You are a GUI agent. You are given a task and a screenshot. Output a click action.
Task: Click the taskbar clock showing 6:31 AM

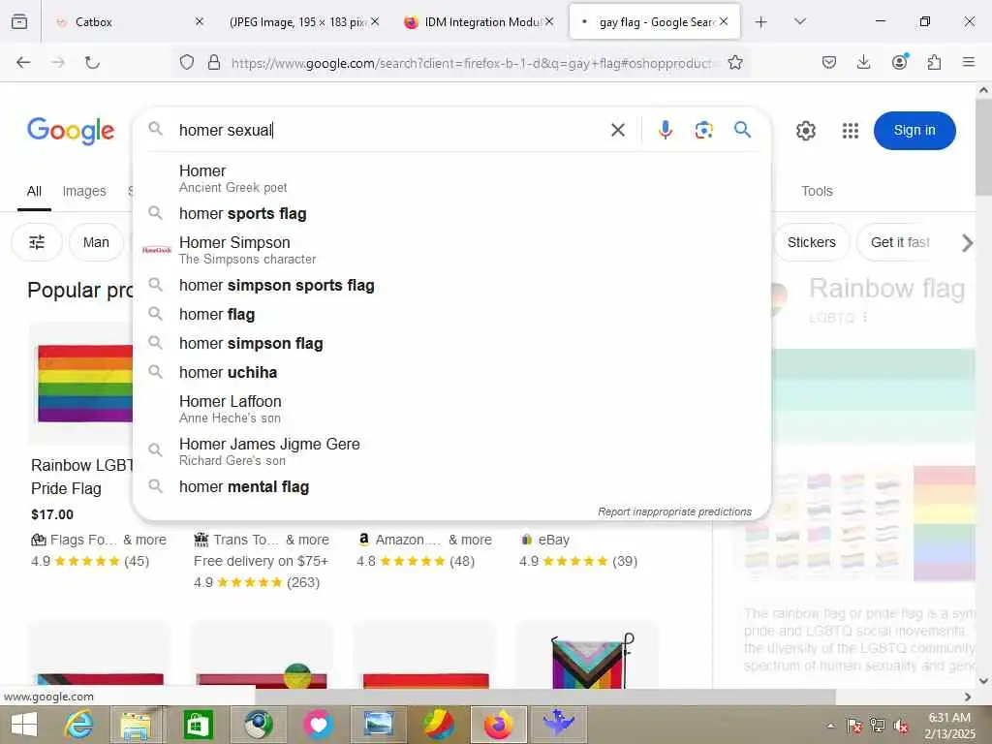[x=949, y=725]
